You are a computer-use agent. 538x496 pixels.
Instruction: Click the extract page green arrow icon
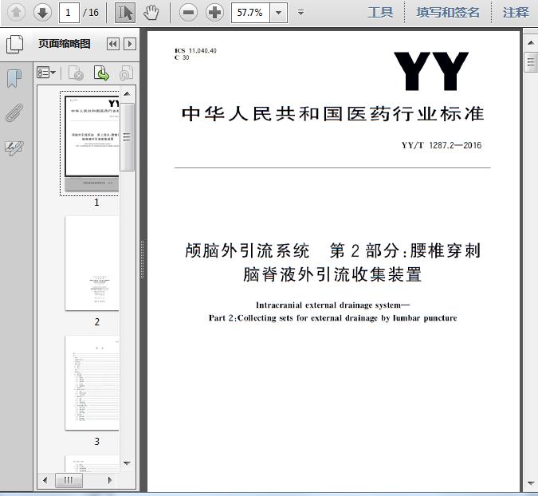[x=101, y=73]
